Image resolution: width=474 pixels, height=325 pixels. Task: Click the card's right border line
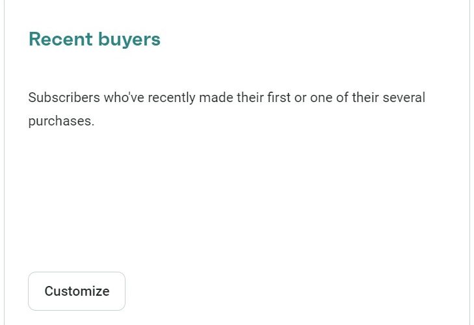tap(469, 162)
